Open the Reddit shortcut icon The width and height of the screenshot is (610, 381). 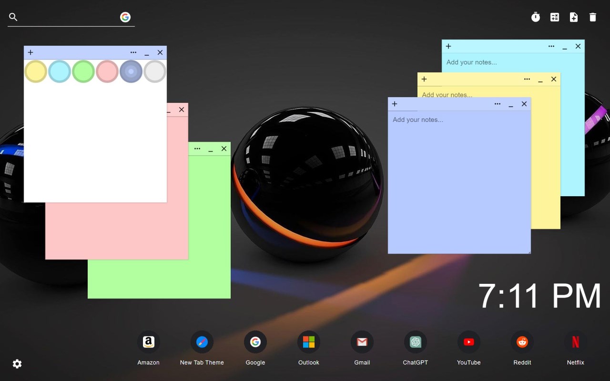click(x=522, y=342)
